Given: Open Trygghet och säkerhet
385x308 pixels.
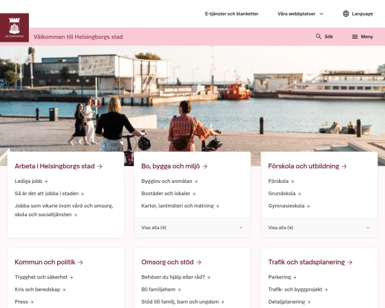Looking at the screenshot, I should (44, 277).
